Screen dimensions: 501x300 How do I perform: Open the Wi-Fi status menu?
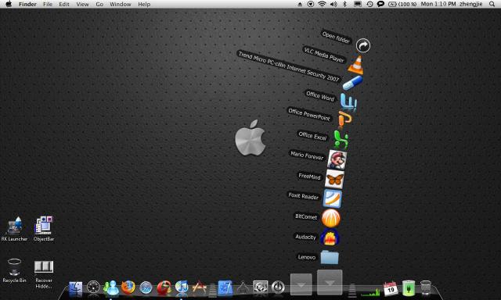point(322,4)
